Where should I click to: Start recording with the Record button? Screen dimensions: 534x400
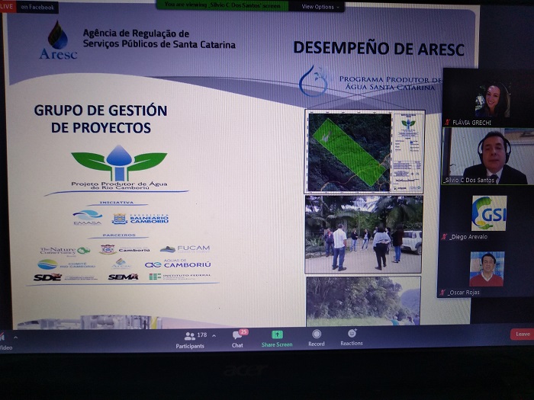(317, 338)
